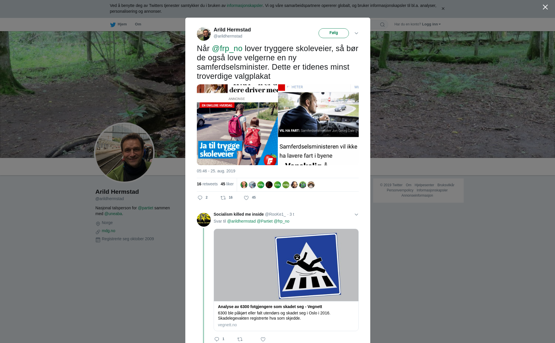Open the Socialism killed me inside profile name

pos(238,214)
